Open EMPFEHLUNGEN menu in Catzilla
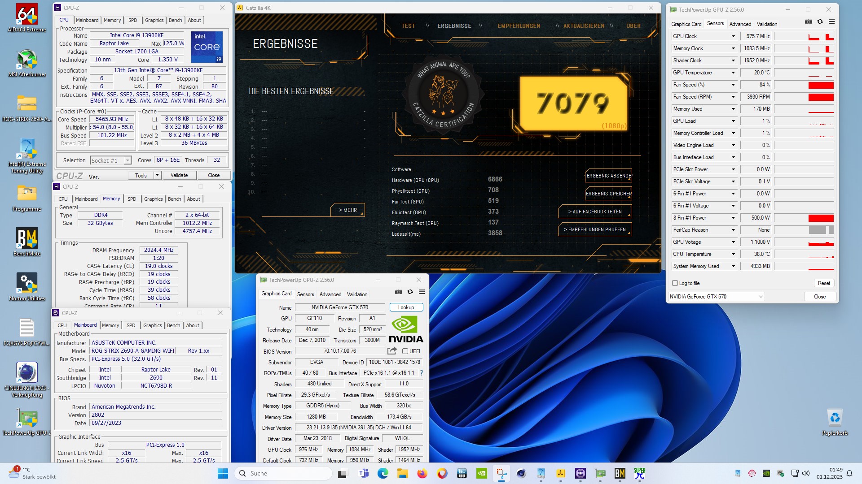The image size is (862, 484). [x=519, y=26]
